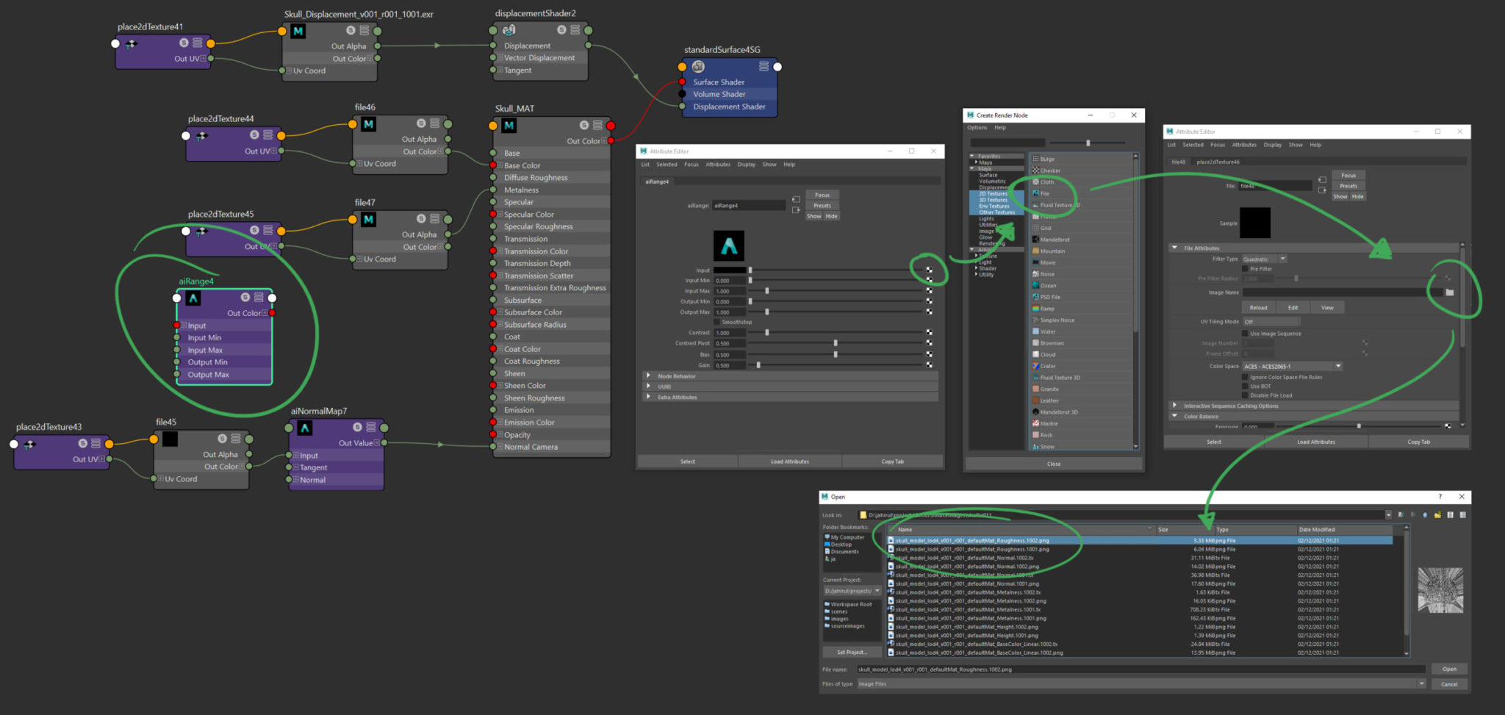This screenshot has width=1505, height=715.
Task: Open the Filter Type dropdown
Action: tap(1282, 259)
